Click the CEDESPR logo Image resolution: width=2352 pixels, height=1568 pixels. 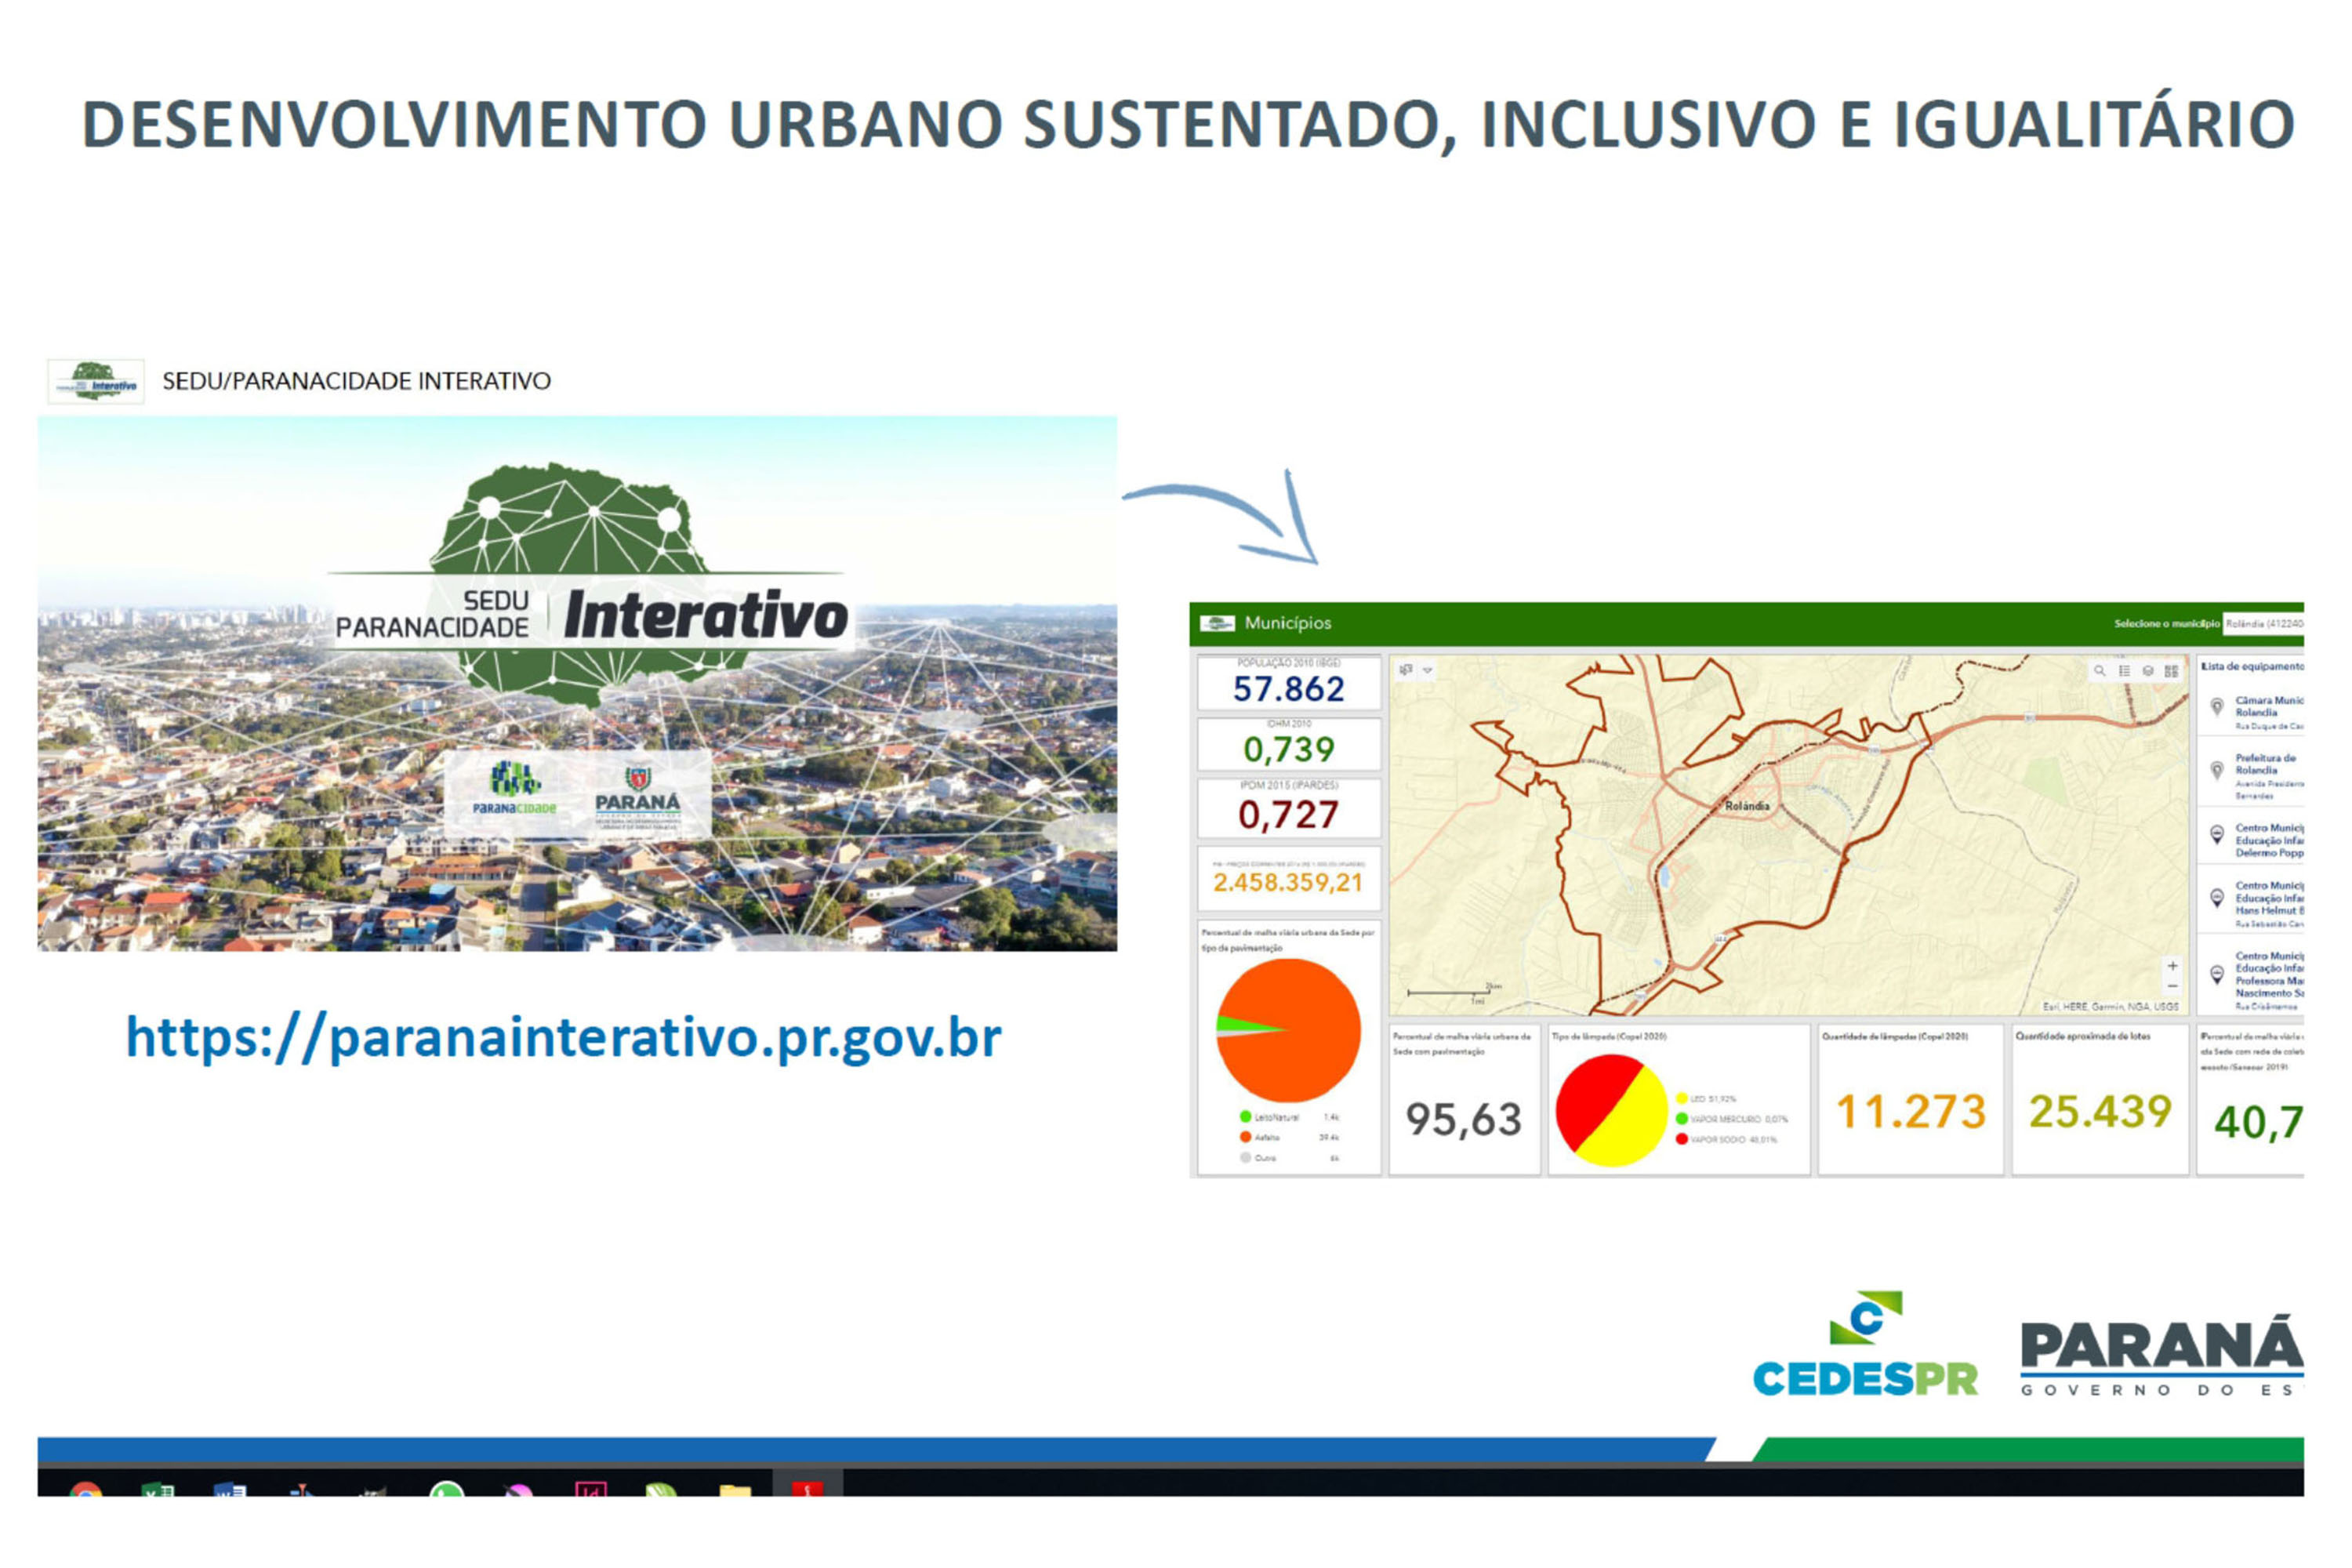[x=1865, y=1344]
